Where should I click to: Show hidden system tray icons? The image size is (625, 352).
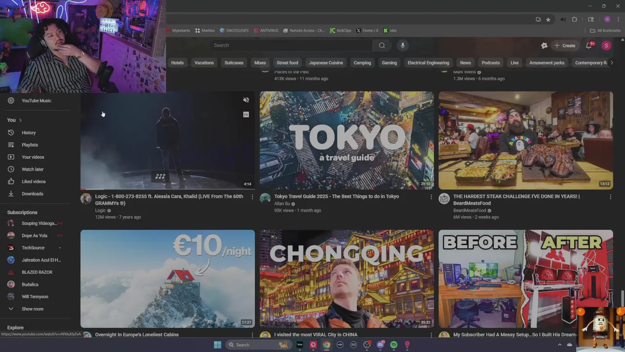(560, 345)
